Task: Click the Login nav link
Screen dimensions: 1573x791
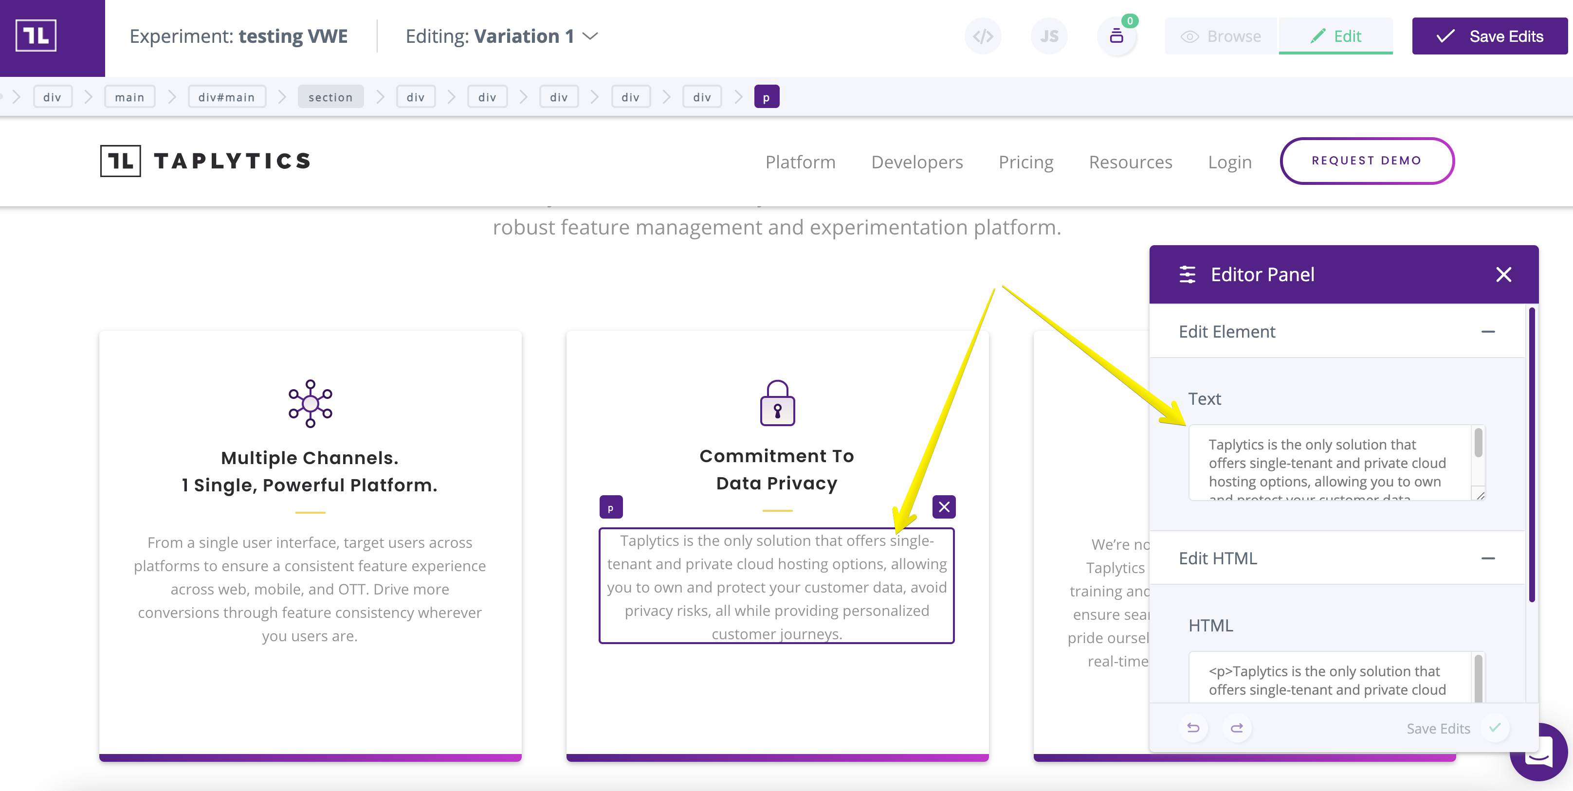Action: tap(1229, 162)
